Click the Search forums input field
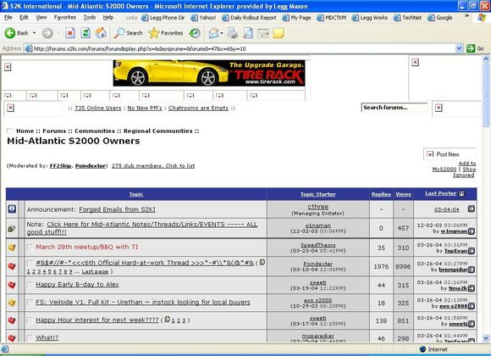 (x=394, y=108)
